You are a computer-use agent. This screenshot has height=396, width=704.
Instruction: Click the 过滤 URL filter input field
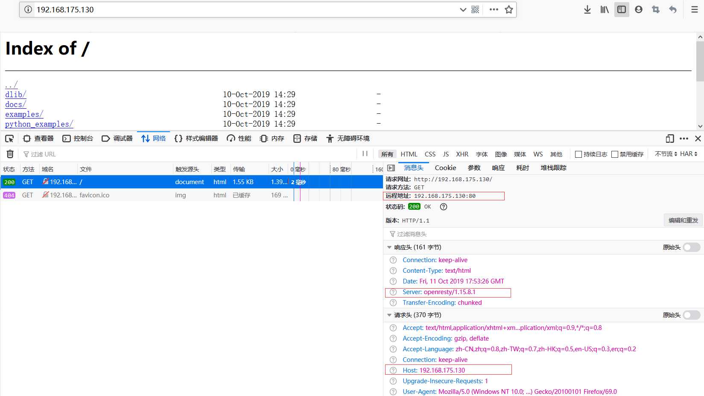tap(188, 154)
